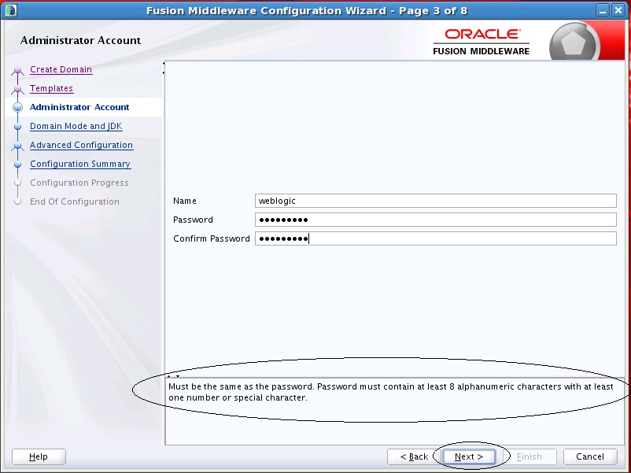
Task: Click the Name label
Action: coord(185,201)
